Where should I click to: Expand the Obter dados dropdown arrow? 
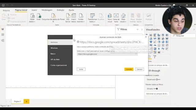[x=35, y=22]
